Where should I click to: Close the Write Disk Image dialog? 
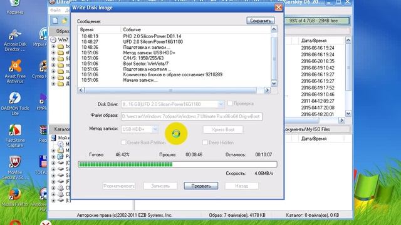click(278, 7)
